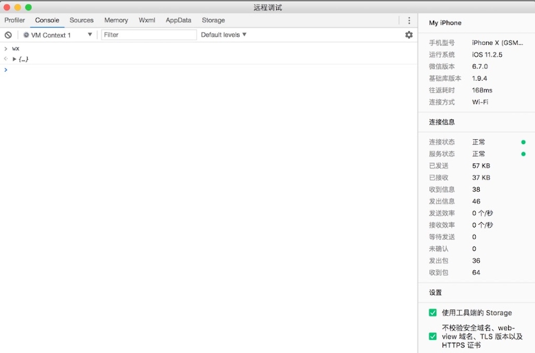Viewport: 535px width, 353px height.
Task: Click the yellow minimize window button
Action: click(x=17, y=7)
